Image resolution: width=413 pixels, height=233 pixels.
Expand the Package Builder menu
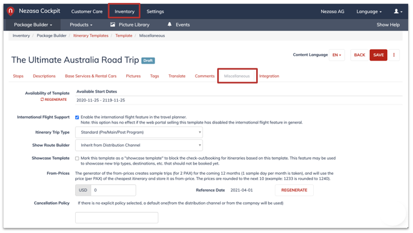[x=33, y=25]
